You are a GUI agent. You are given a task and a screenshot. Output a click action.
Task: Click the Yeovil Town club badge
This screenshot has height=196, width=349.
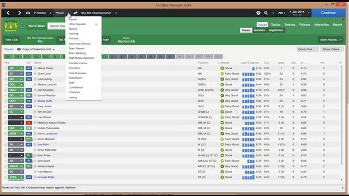point(11,26)
